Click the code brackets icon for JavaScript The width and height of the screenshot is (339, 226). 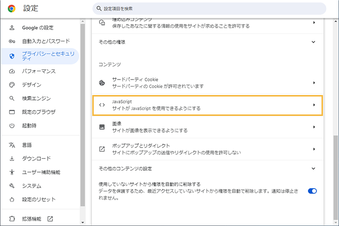point(102,105)
